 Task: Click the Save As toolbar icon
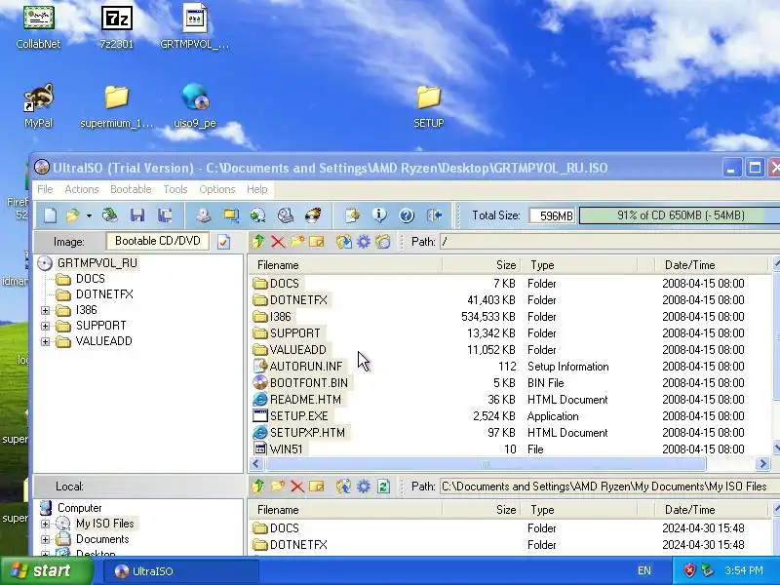pyautogui.click(x=165, y=215)
